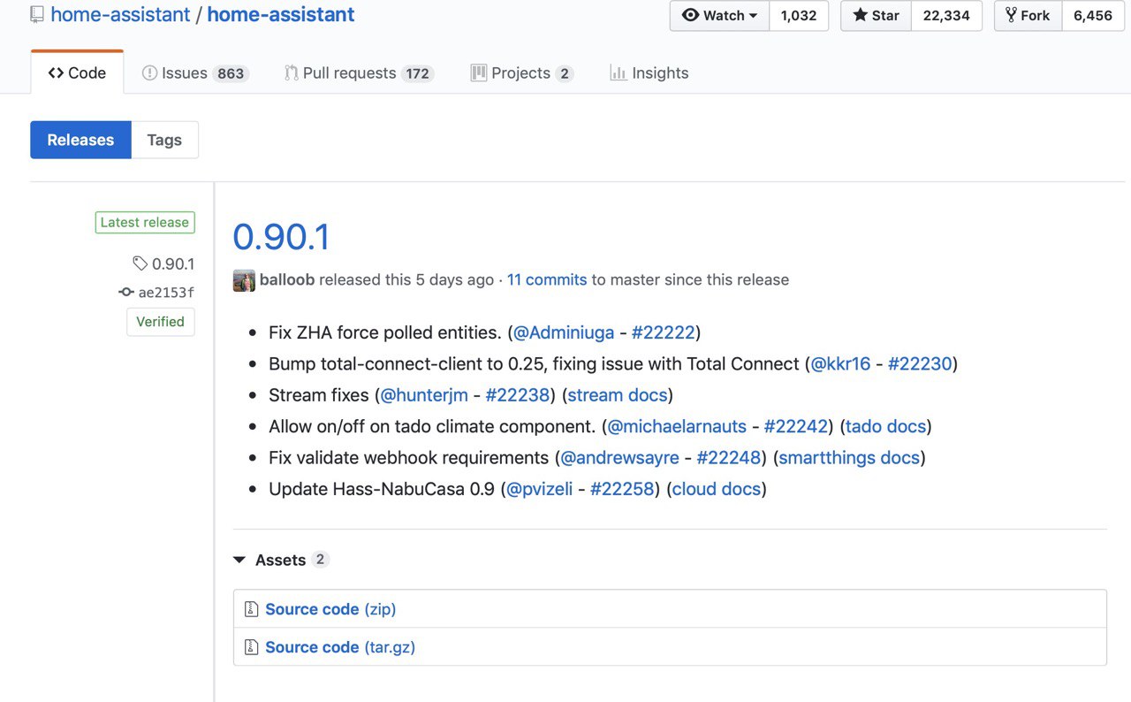
Task: Click the Verified badge
Action: (160, 322)
